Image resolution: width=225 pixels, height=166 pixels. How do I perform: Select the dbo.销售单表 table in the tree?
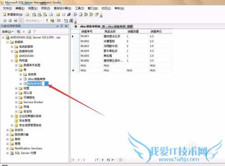coord(36,79)
